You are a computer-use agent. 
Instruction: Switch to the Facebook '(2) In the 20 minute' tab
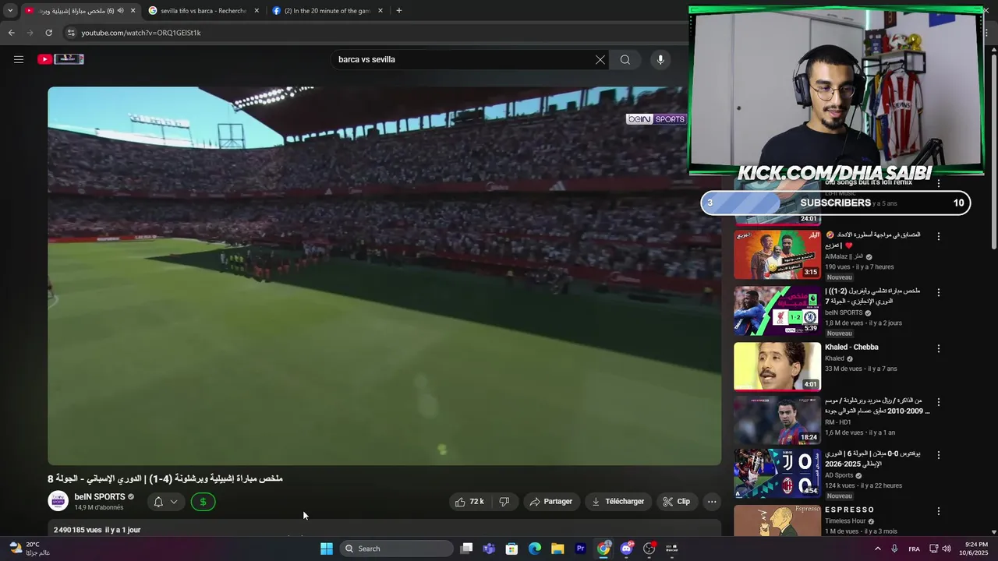coord(327,11)
